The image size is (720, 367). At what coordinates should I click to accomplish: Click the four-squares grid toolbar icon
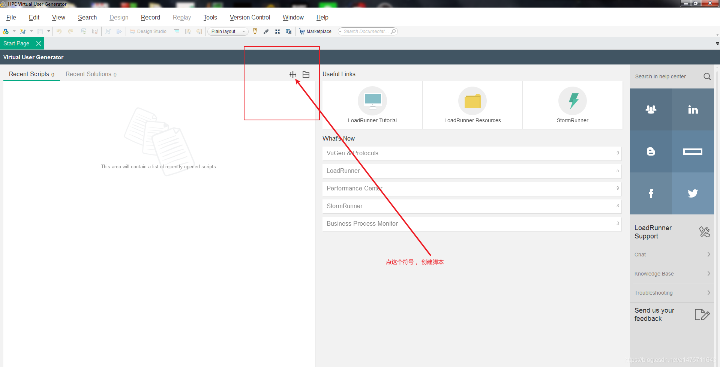click(277, 31)
